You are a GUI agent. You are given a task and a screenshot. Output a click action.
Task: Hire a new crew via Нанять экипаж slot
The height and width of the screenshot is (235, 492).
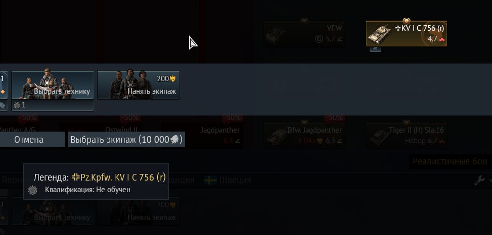click(x=139, y=85)
